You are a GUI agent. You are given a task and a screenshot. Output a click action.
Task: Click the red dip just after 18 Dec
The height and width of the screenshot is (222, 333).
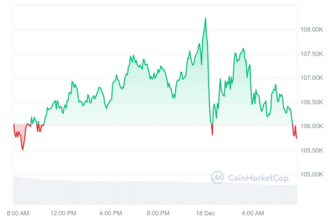(x=212, y=134)
